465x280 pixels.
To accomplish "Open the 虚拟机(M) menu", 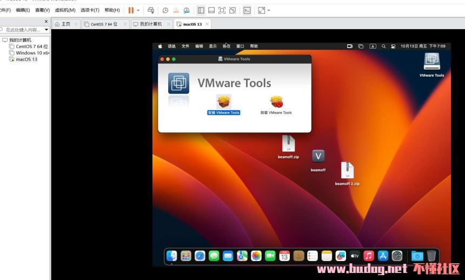I will click(65, 10).
